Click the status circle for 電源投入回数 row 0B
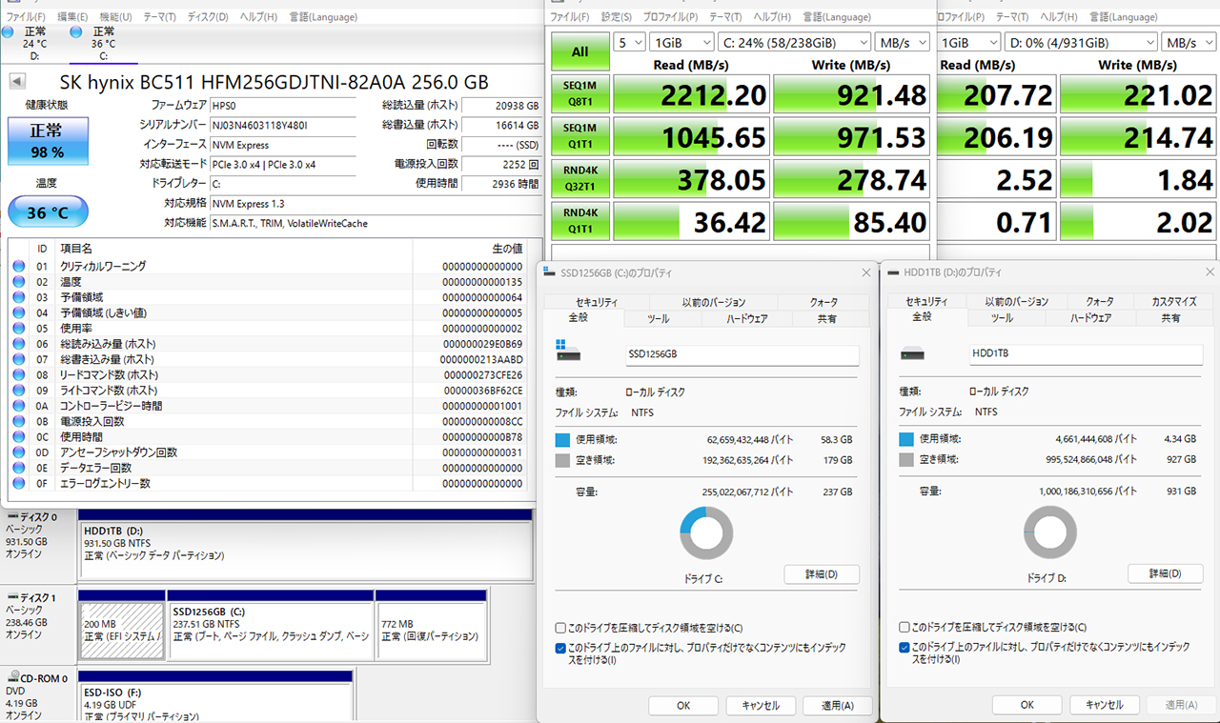 pyautogui.click(x=18, y=422)
